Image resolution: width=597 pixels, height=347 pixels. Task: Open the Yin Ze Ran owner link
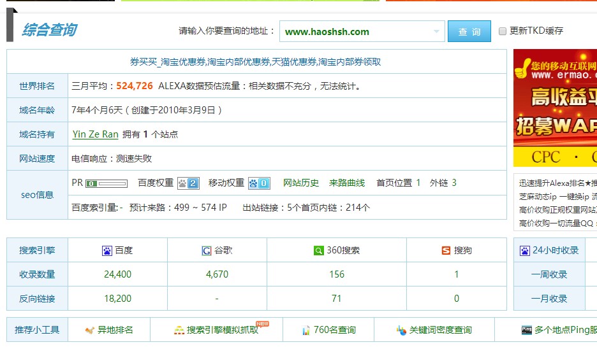point(96,134)
